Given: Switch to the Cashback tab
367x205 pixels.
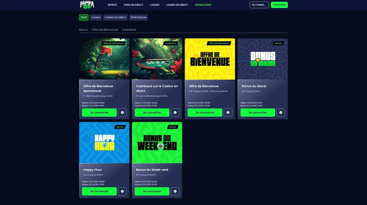Looking at the screenshot, I should 129,30.
